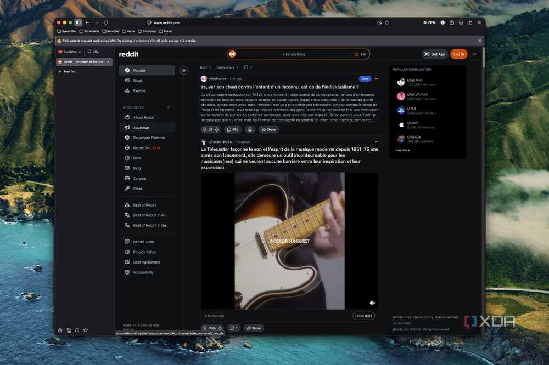
Task: Click See more under Popular Communities
Action: click(402, 150)
